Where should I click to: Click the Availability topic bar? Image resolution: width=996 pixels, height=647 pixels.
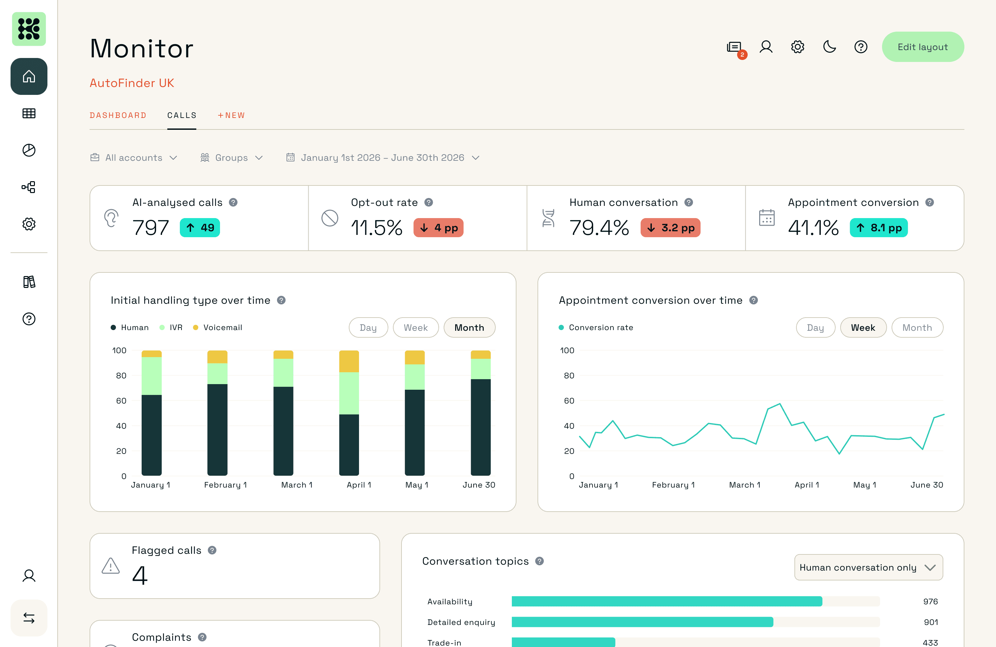667,602
